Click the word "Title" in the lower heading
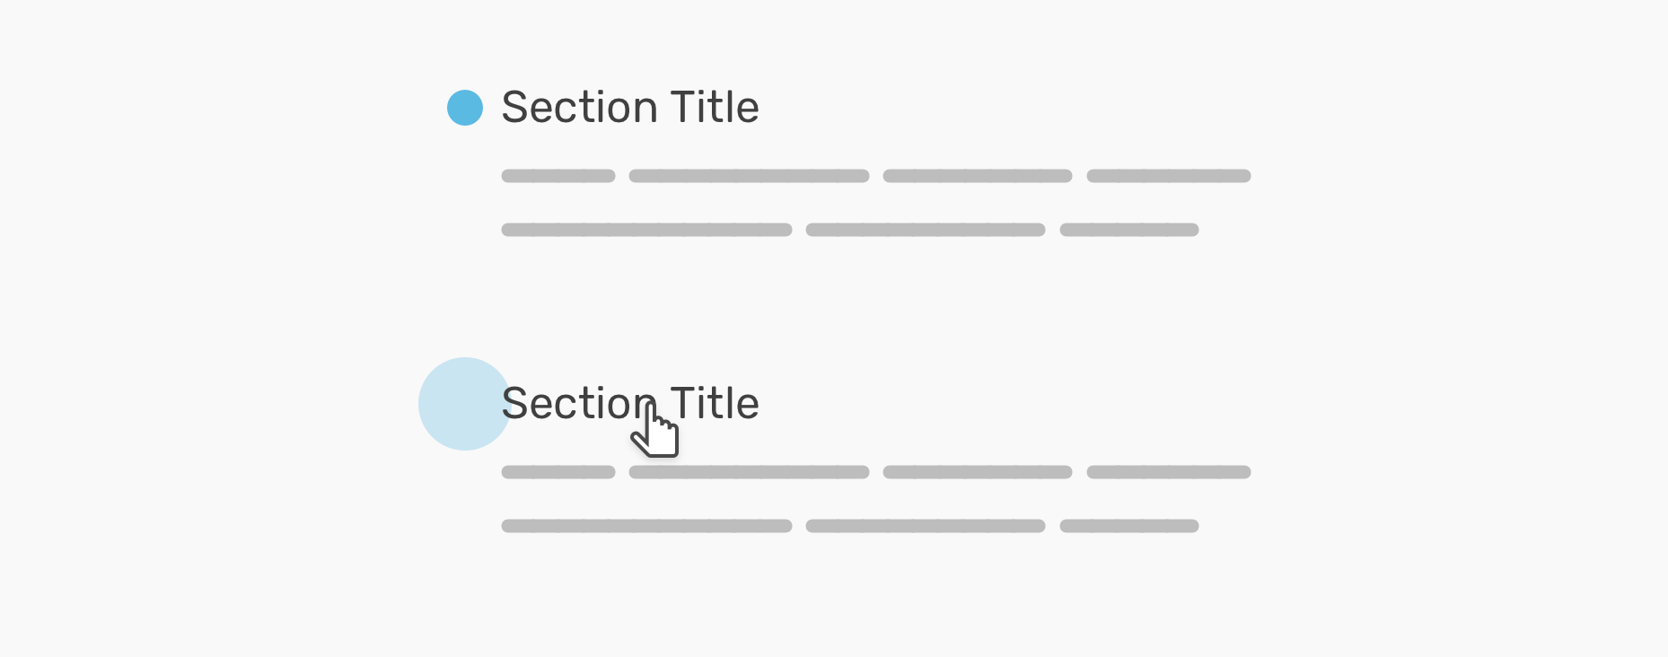 (x=715, y=404)
